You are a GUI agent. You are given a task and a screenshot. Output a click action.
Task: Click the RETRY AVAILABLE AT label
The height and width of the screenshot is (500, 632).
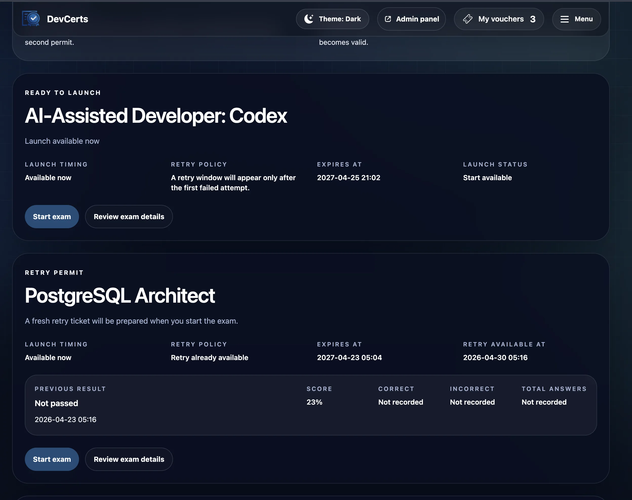(504, 344)
